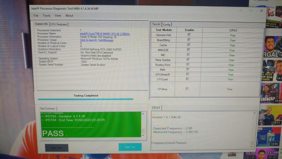Viewport: 282px width, 159px height.
Task: Click the Microsoft Windows 10 Pro 64 bits value
Action: tap(99, 59)
